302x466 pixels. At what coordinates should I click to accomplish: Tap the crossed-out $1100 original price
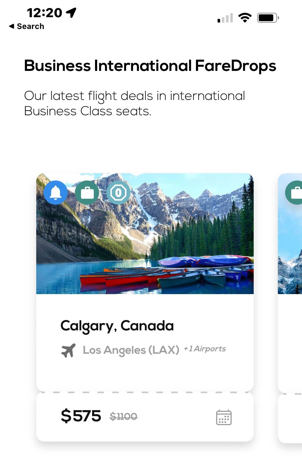pos(123,417)
